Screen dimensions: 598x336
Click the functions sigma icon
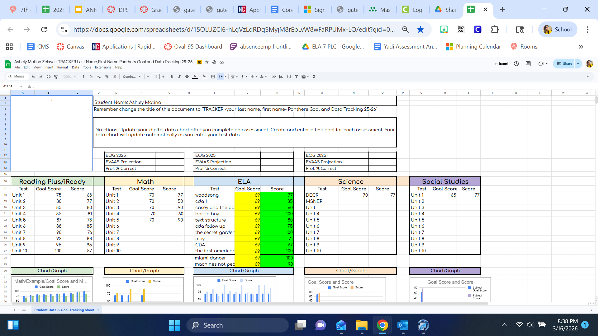(314, 77)
